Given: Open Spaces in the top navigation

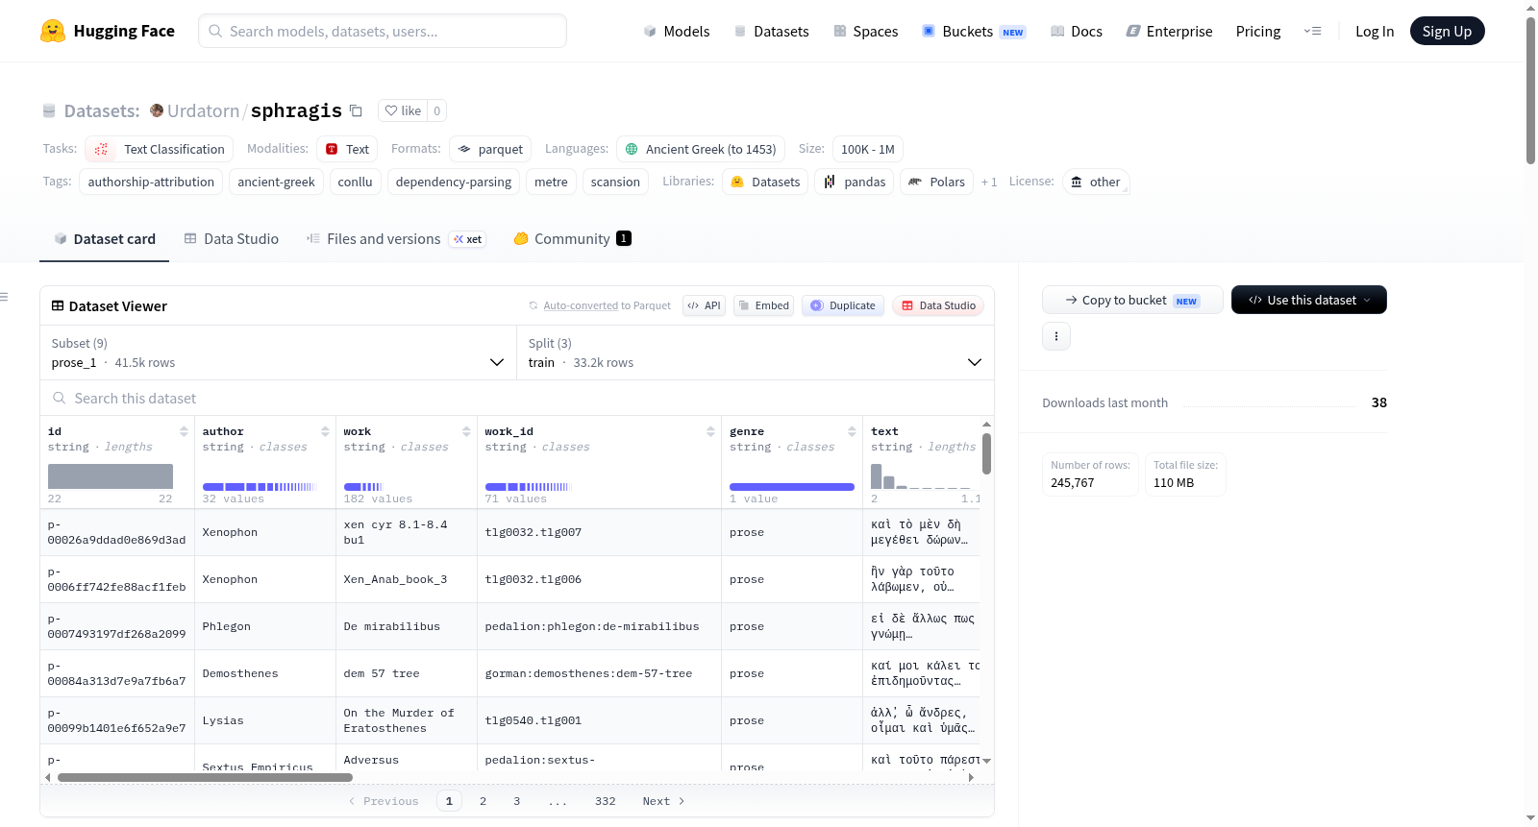Looking at the screenshot, I should pos(866,31).
